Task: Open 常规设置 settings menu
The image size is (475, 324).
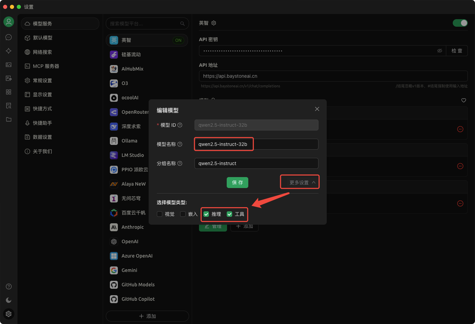Action: 60,80
